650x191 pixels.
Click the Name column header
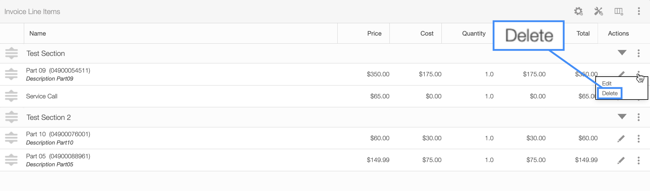click(38, 34)
